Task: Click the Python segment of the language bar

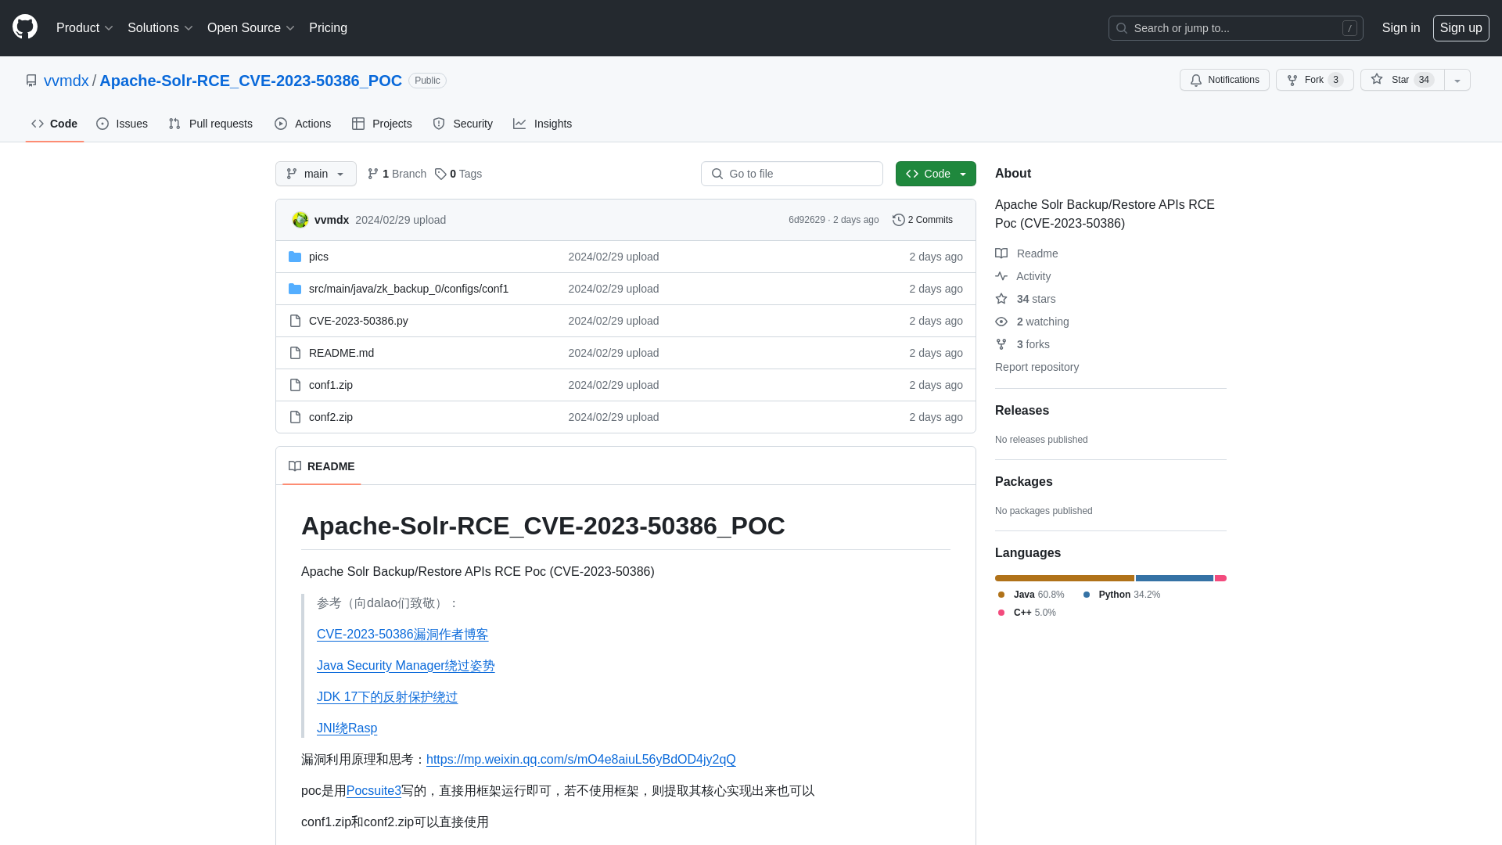Action: [x=1174, y=578]
